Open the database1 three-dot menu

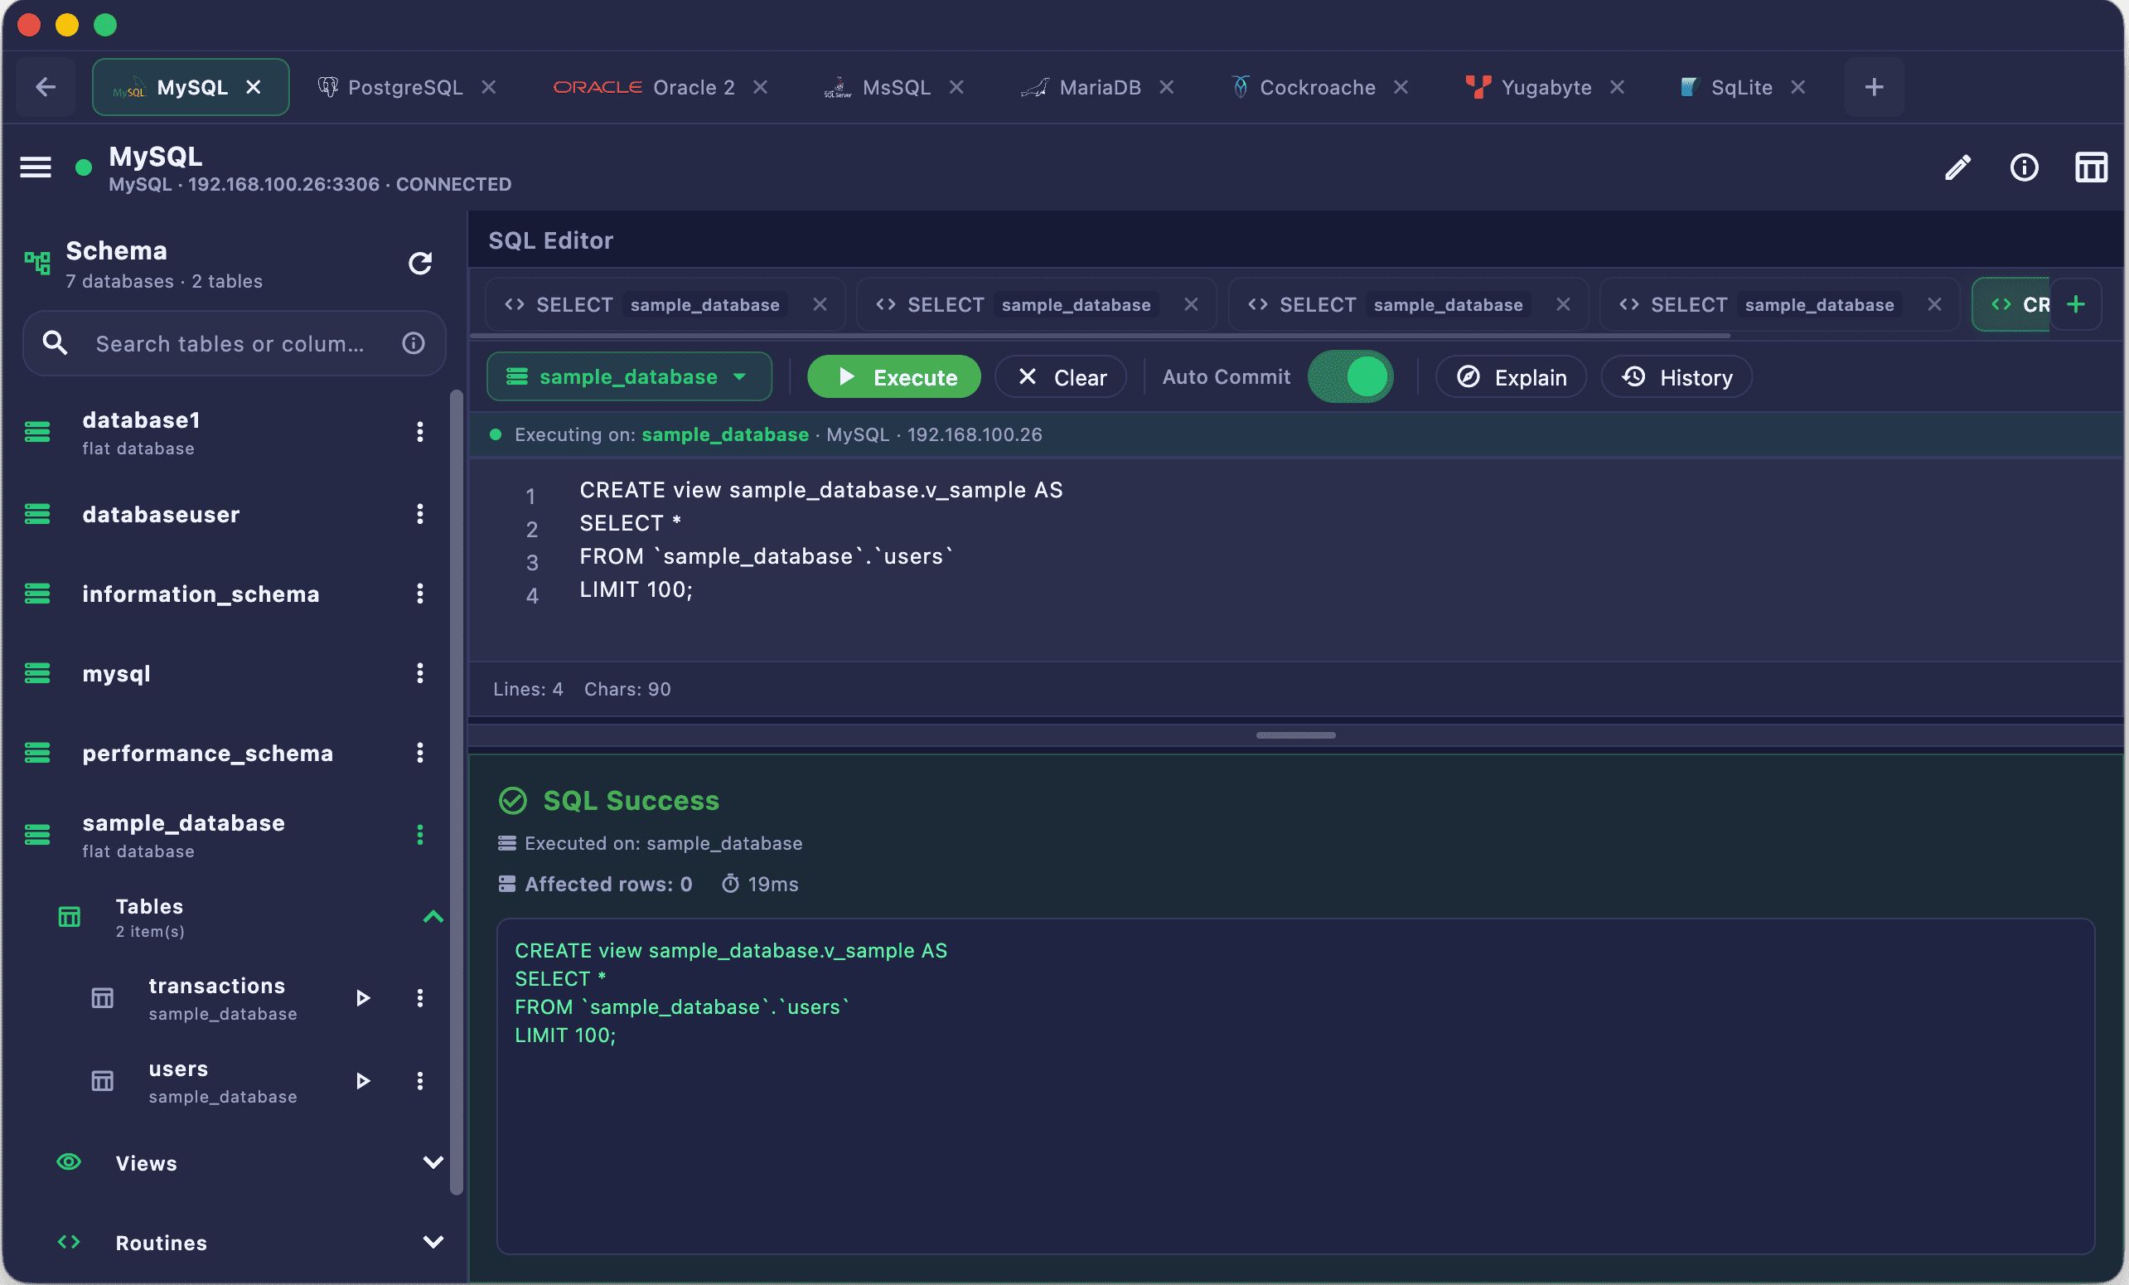pyautogui.click(x=420, y=432)
